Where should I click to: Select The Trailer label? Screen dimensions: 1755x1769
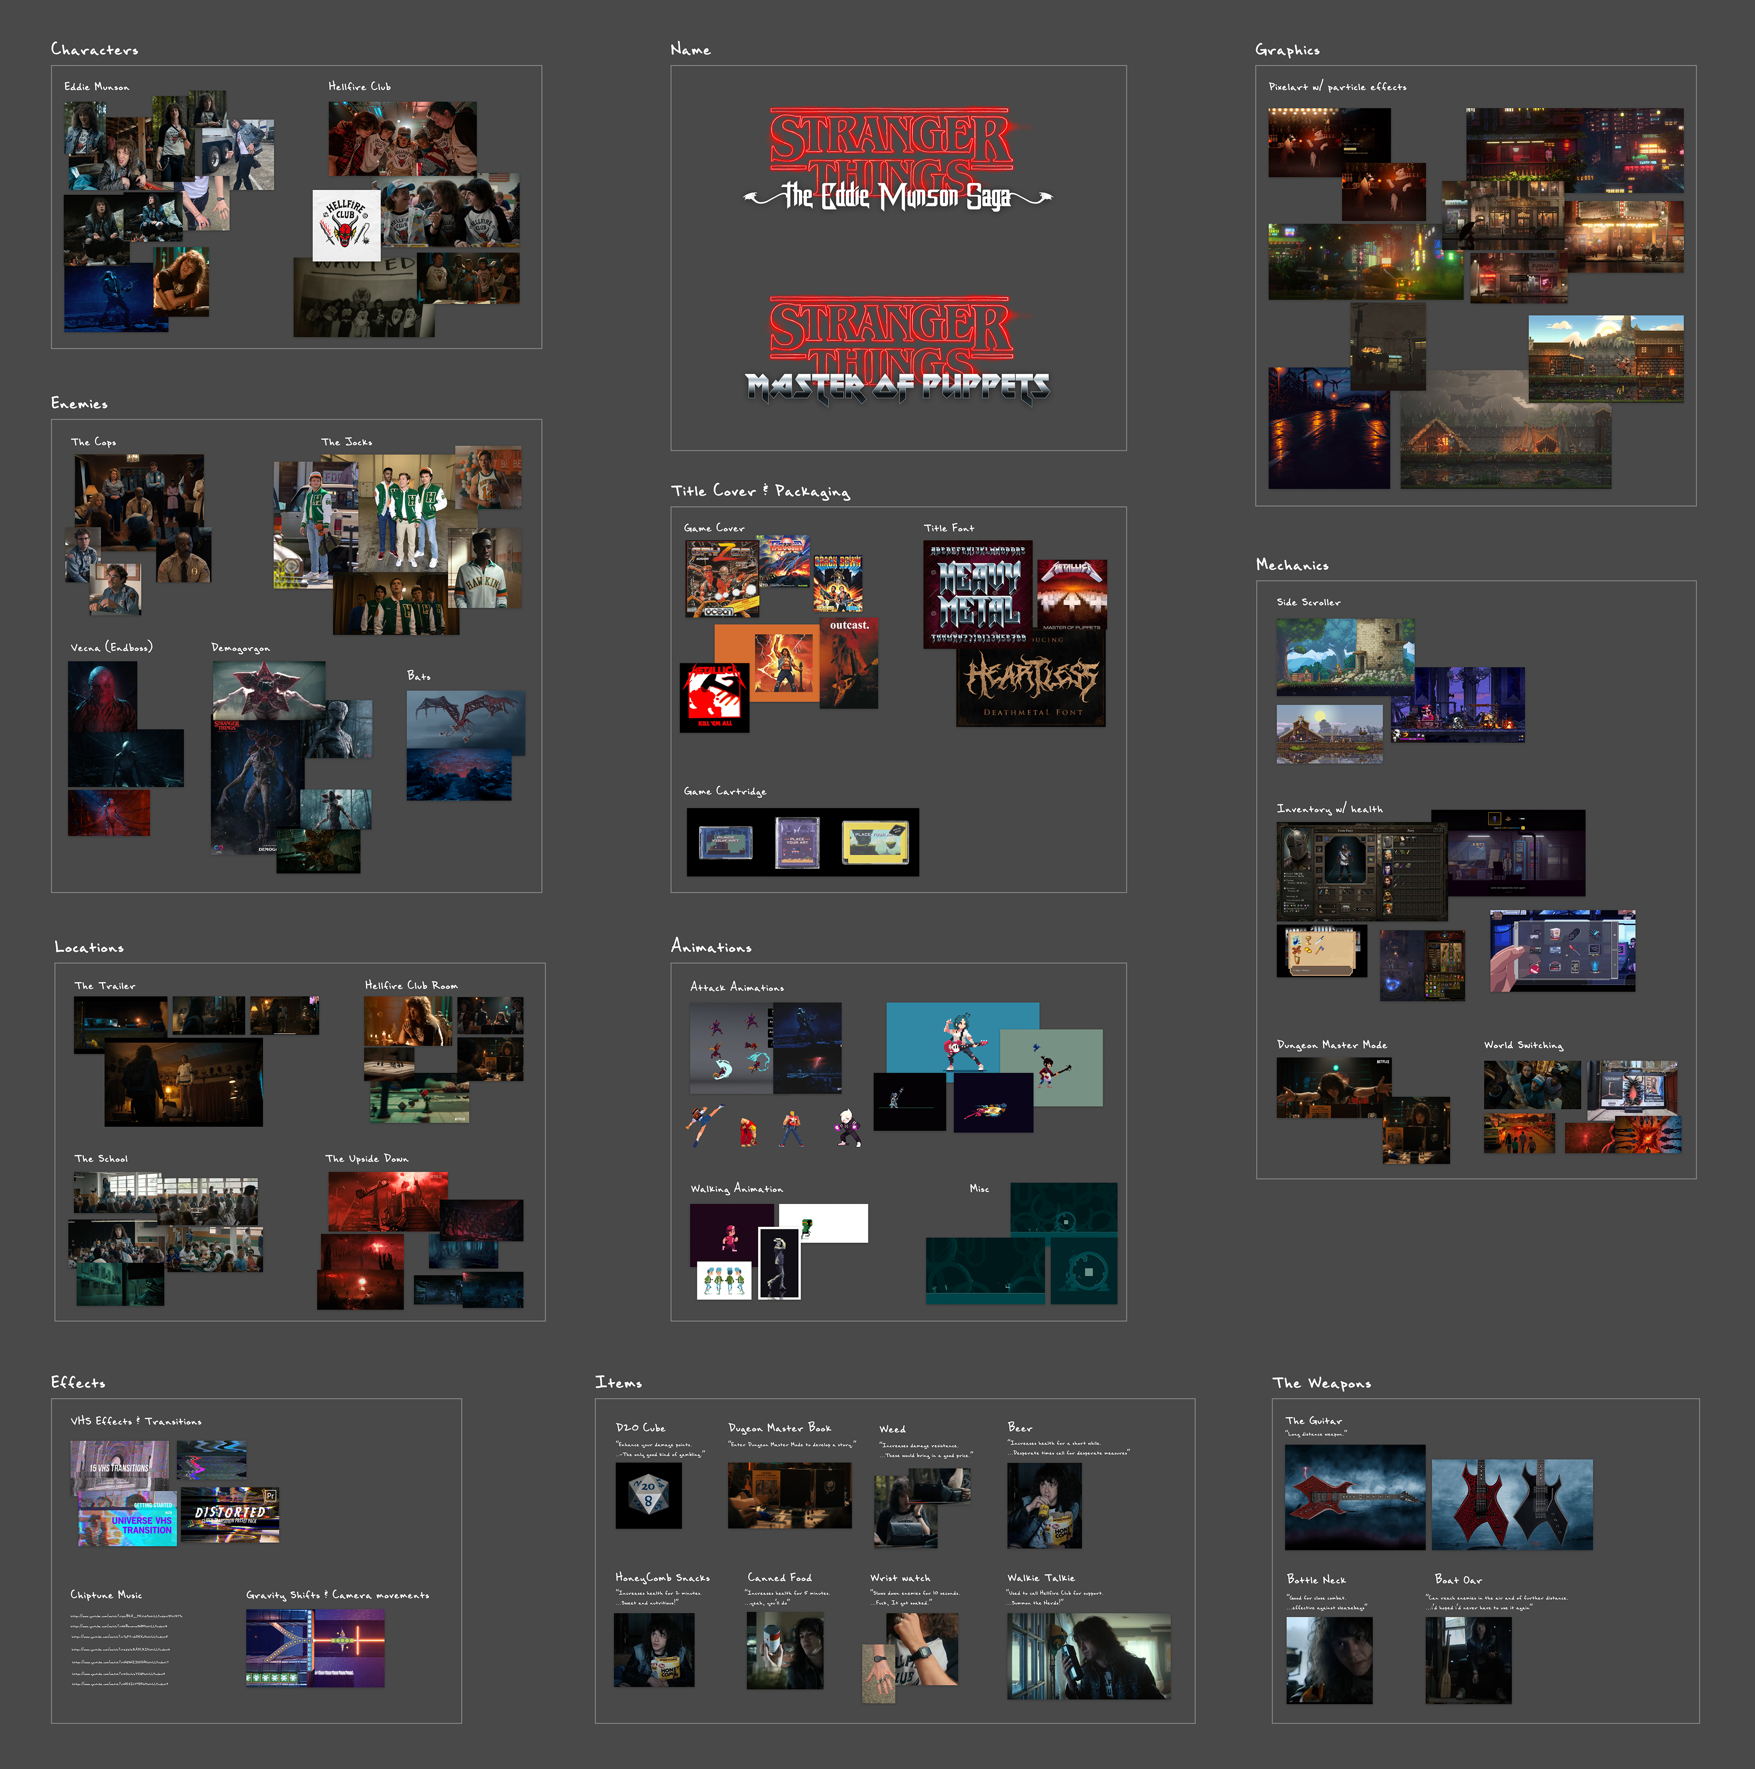coord(104,986)
